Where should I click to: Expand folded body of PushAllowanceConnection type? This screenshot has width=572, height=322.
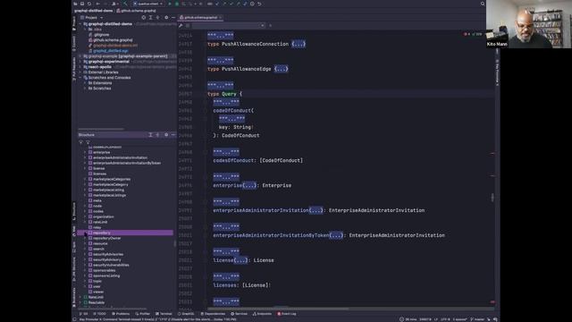[x=299, y=44]
